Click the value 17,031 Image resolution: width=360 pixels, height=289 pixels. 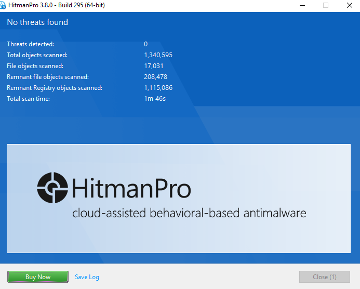click(x=154, y=66)
